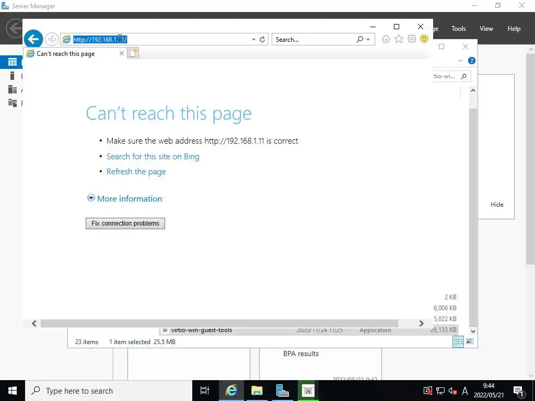Open File Explorer help icon
The height and width of the screenshot is (401, 535).
tap(472, 61)
